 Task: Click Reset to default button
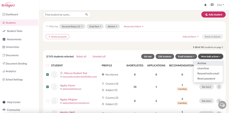coord(212,37)
